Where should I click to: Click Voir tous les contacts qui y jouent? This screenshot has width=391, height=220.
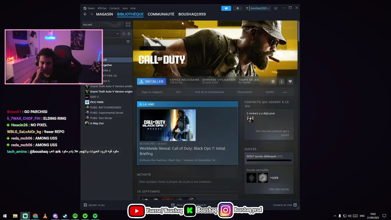click(272, 133)
